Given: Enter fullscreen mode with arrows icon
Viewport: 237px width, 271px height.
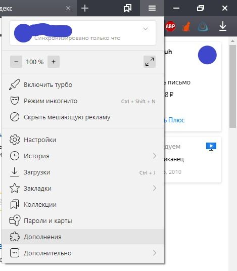Looking at the screenshot, I should [x=150, y=62].
